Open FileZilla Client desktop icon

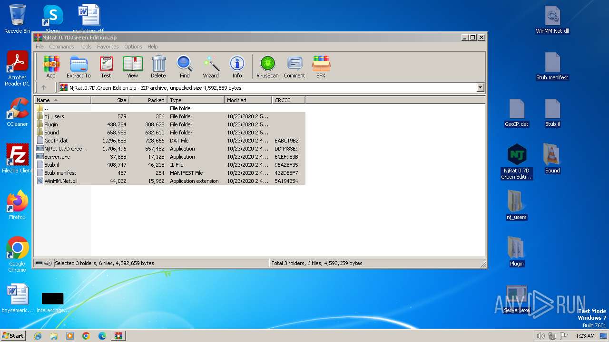click(x=17, y=159)
